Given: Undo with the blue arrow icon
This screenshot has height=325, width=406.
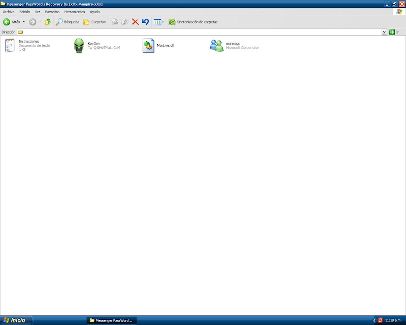Looking at the screenshot, I should pos(146,22).
